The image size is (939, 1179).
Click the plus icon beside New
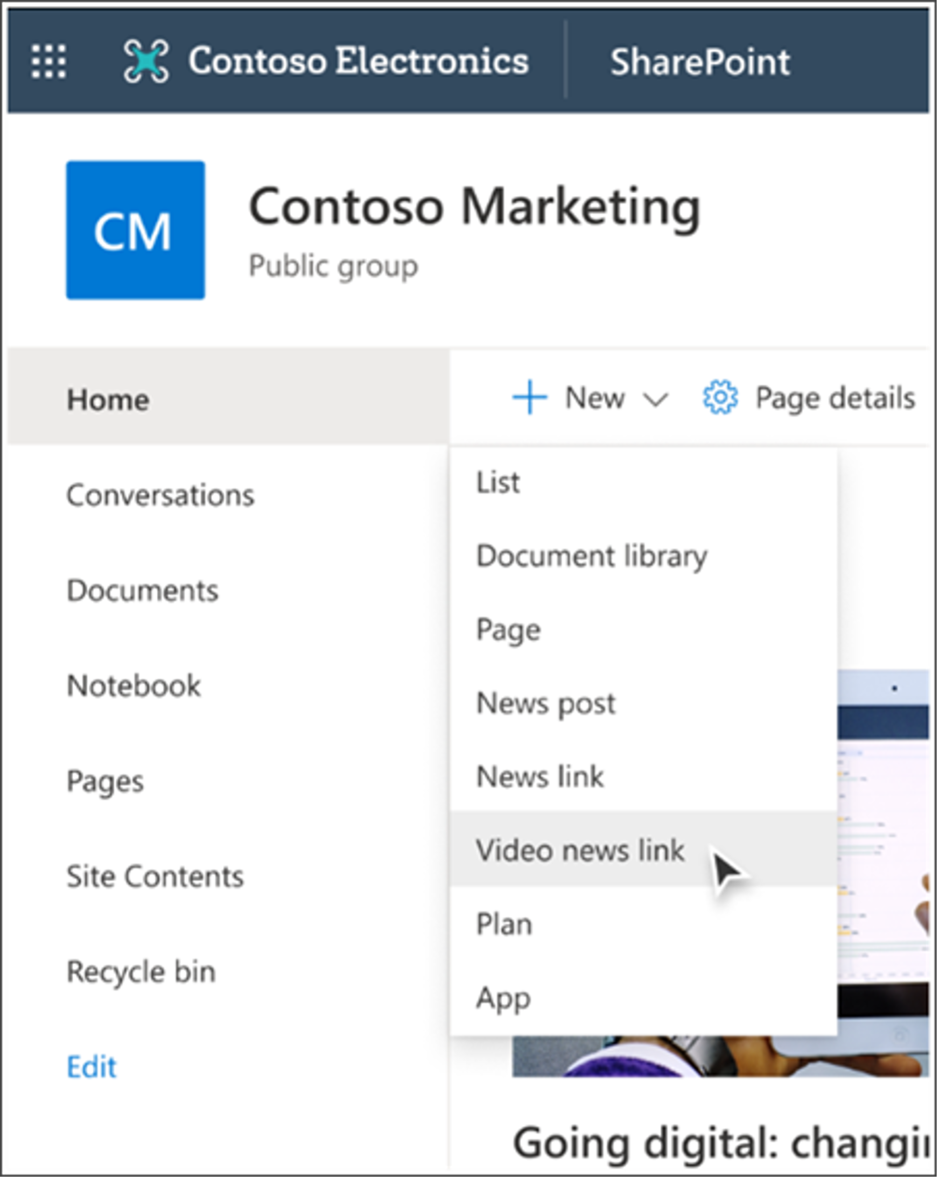pos(529,397)
